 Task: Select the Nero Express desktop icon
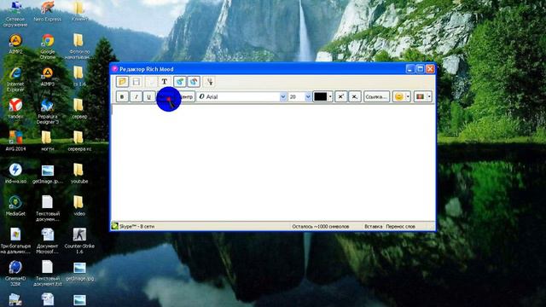click(x=48, y=12)
